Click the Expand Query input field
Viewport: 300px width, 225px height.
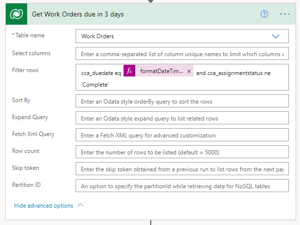182,118
